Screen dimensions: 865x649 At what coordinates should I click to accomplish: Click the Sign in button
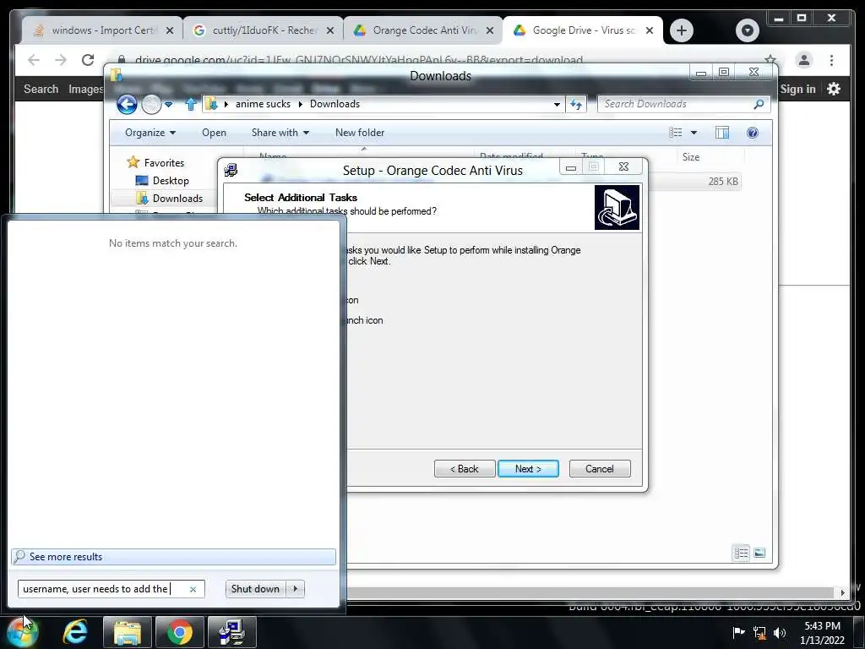click(x=797, y=89)
